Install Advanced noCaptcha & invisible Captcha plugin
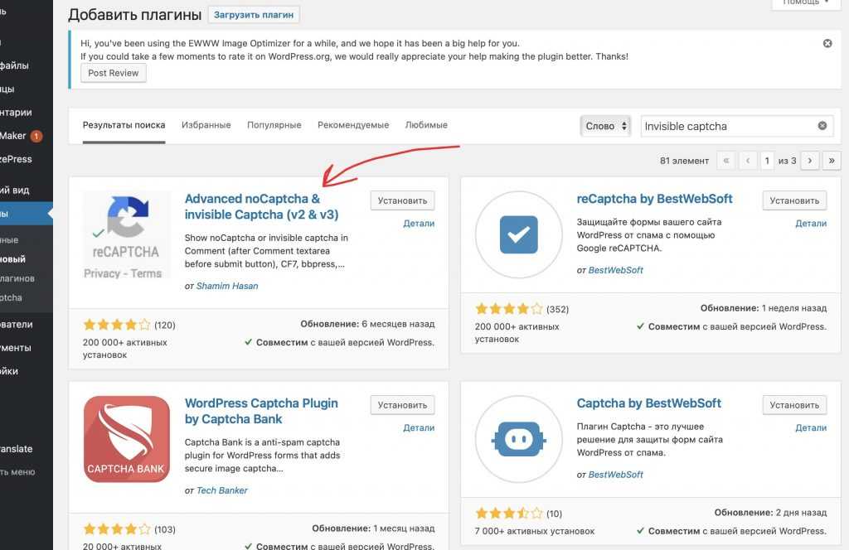 402,200
